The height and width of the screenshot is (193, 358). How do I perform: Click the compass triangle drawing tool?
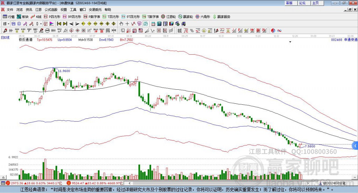pyautogui.click(x=65, y=30)
